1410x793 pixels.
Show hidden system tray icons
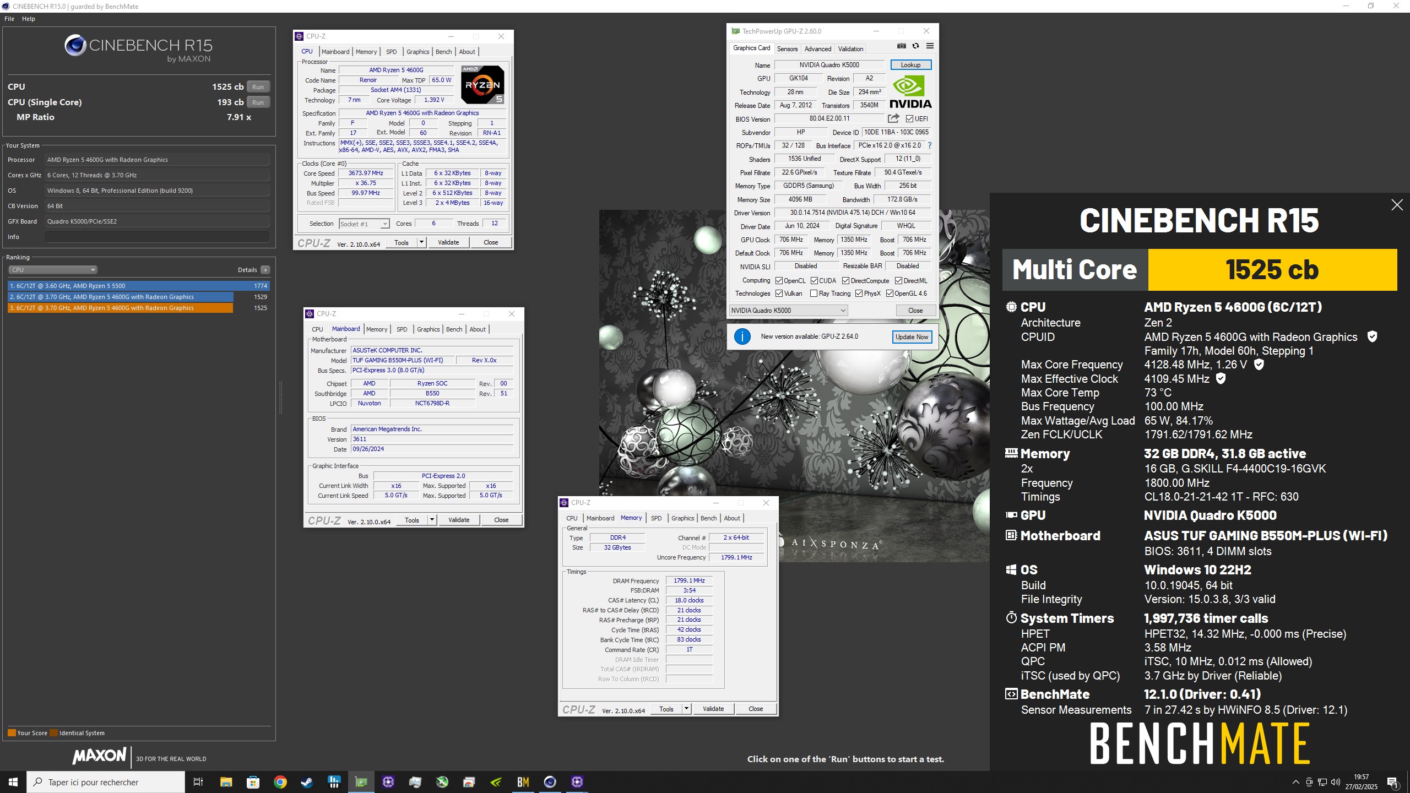(1295, 782)
